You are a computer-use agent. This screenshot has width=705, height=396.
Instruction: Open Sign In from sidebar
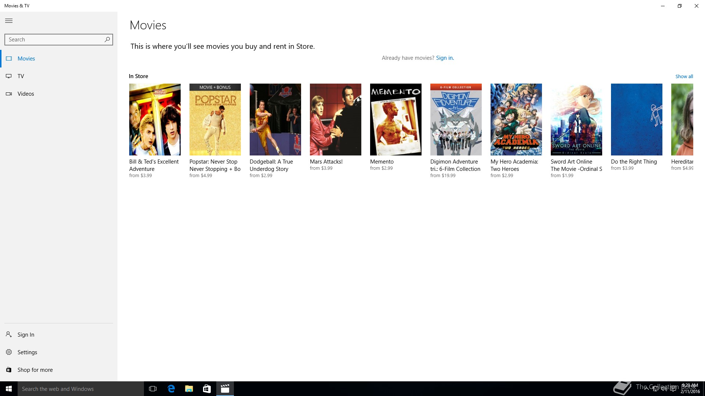pos(59,335)
